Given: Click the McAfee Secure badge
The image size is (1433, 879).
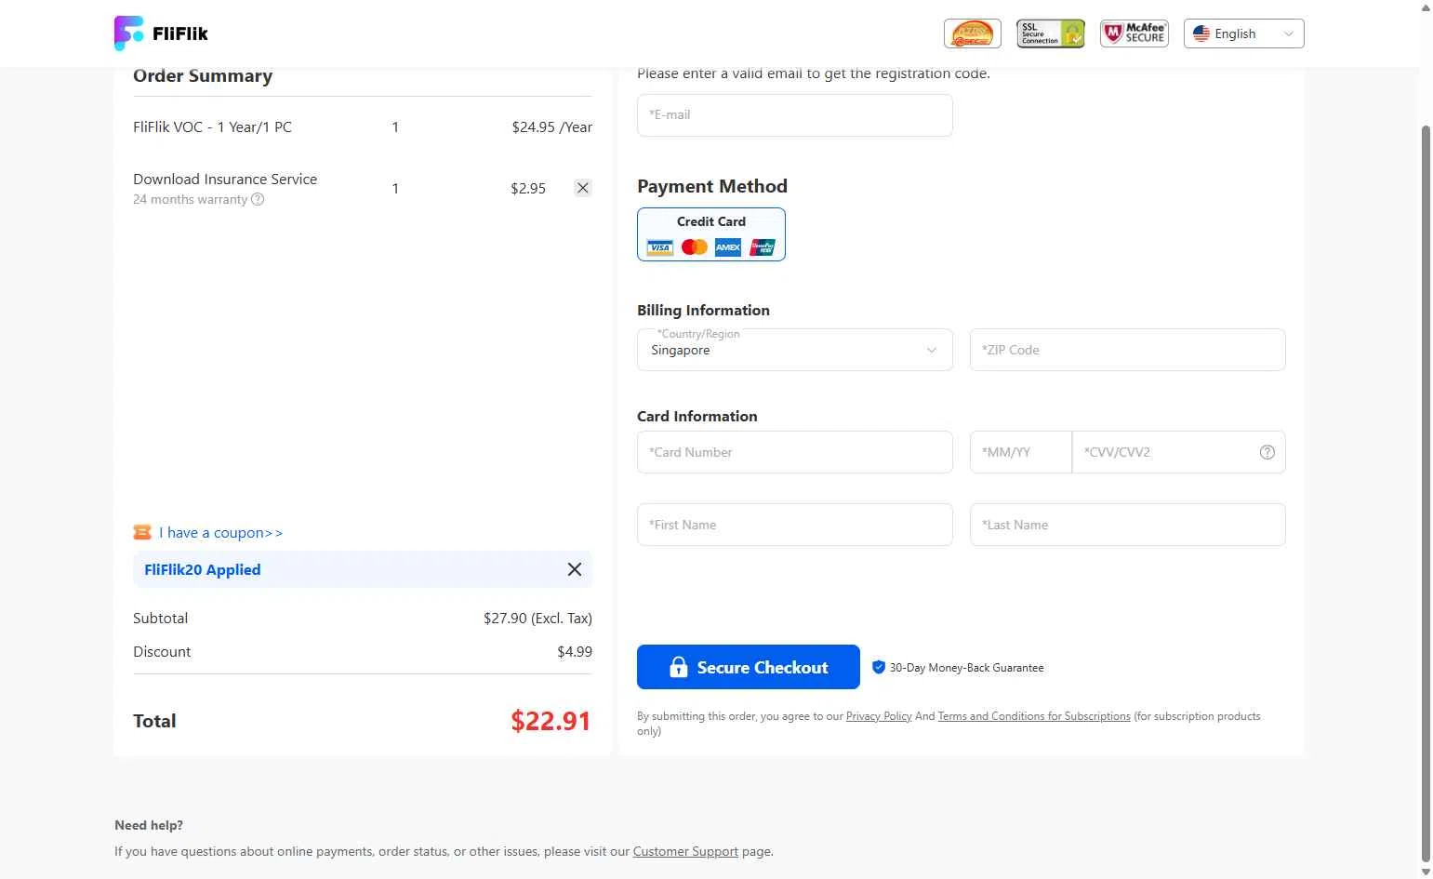Looking at the screenshot, I should 1134,33.
